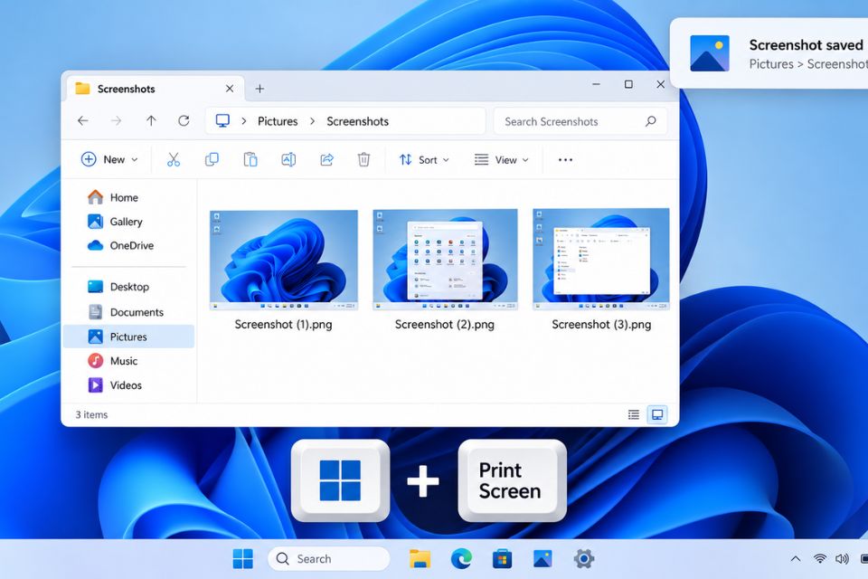Switch to details view in status bar
The image size is (868, 579).
tap(634, 414)
